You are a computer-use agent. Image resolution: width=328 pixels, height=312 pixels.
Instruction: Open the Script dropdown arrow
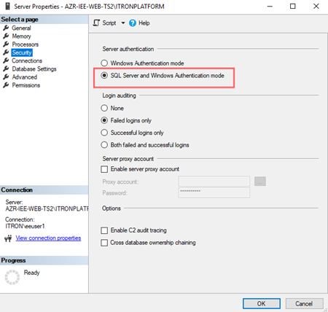click(123, 23)
